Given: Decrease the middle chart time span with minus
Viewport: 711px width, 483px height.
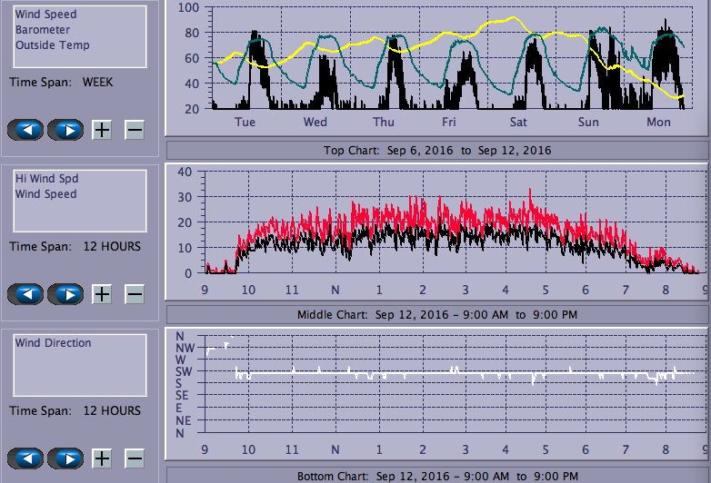Looking at the screenshot, I should tap(134, 294).
